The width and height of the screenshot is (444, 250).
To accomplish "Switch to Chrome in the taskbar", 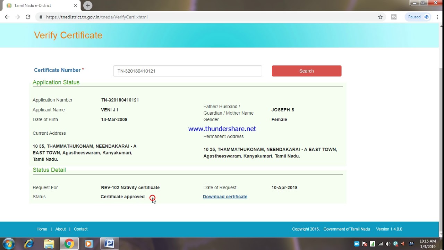I will pos(69,244).
